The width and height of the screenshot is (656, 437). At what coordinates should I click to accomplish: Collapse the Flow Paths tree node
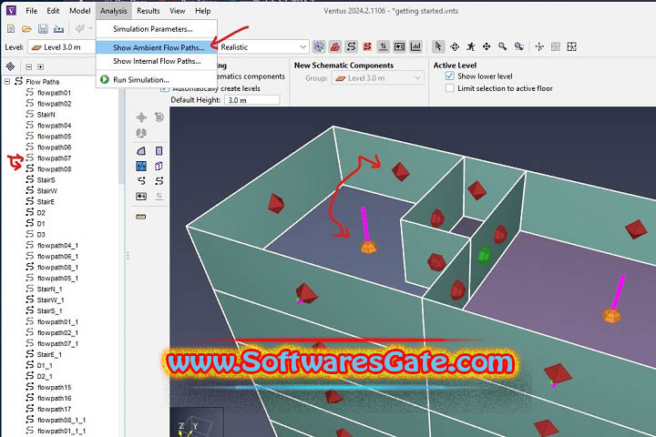pos(7,82)
